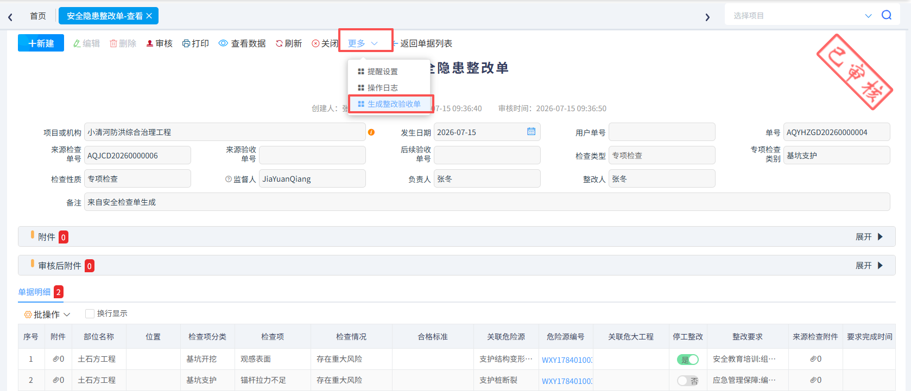Click the left tab-scroll arrow

coord(10,17)
